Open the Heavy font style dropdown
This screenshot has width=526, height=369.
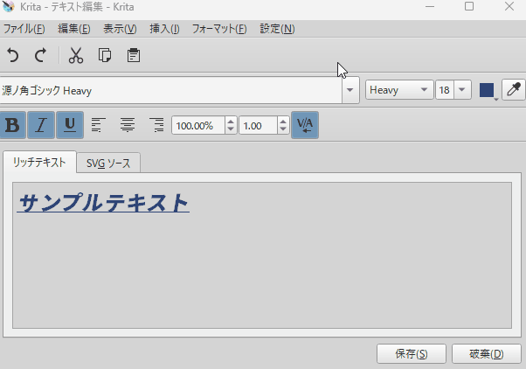coord(425,90)
